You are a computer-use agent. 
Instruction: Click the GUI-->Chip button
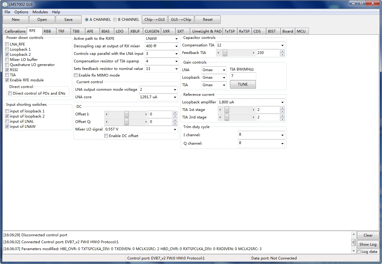point(181,20)
